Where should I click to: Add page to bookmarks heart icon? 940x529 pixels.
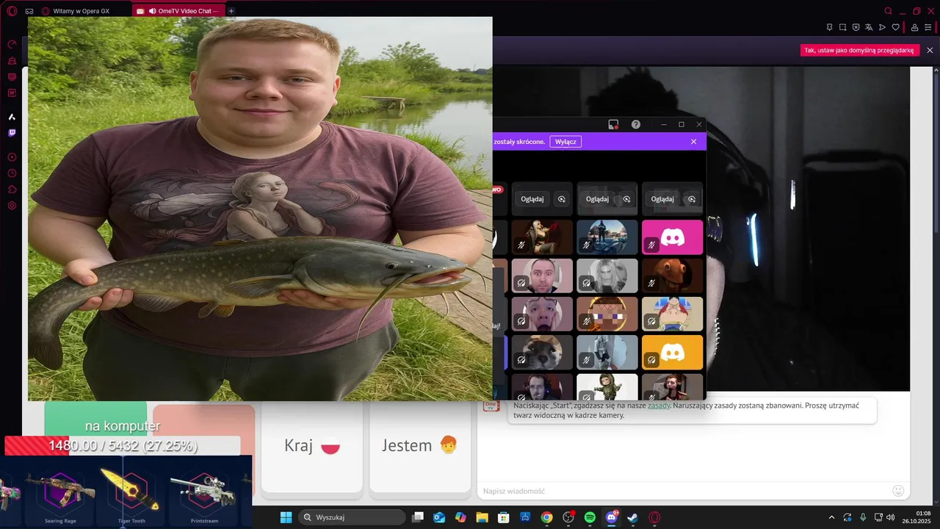[x=896, y=27]
